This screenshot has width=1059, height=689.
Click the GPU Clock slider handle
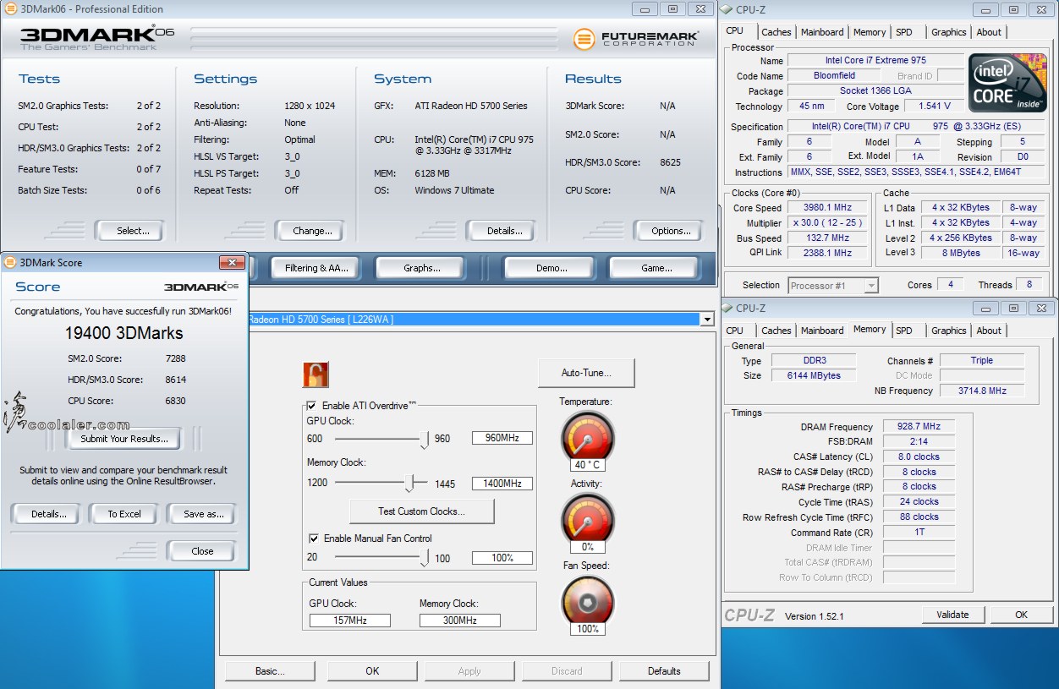425,439
